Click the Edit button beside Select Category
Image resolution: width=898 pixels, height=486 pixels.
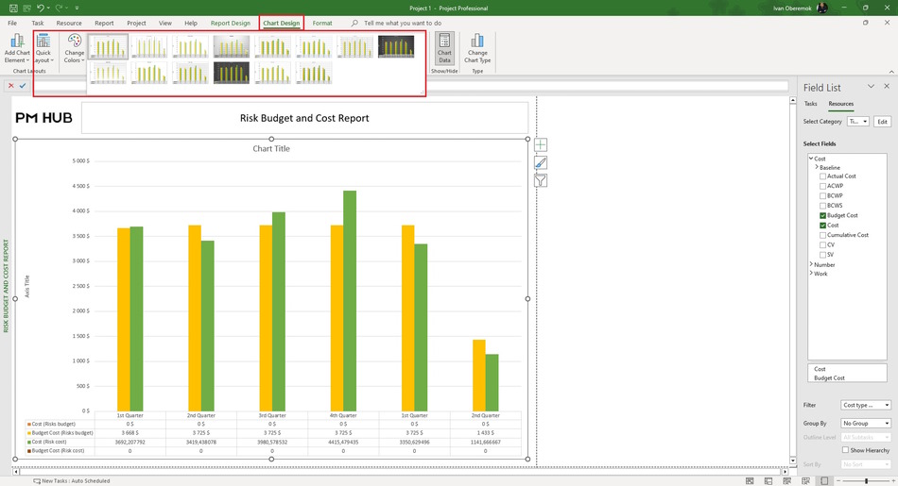[883, 121]
